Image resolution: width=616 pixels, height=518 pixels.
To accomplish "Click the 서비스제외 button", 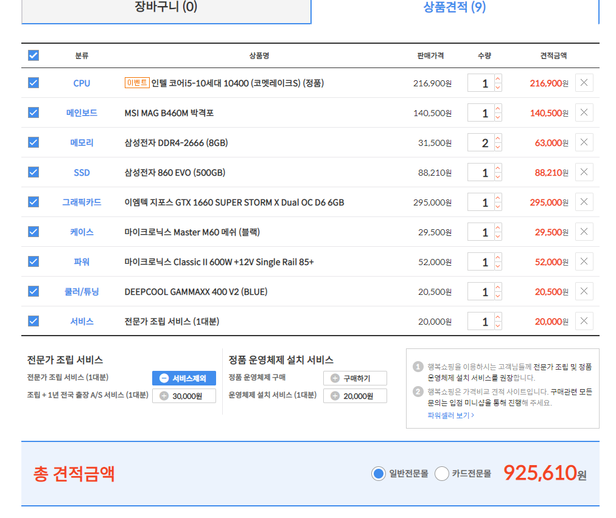I will (184, 378).
